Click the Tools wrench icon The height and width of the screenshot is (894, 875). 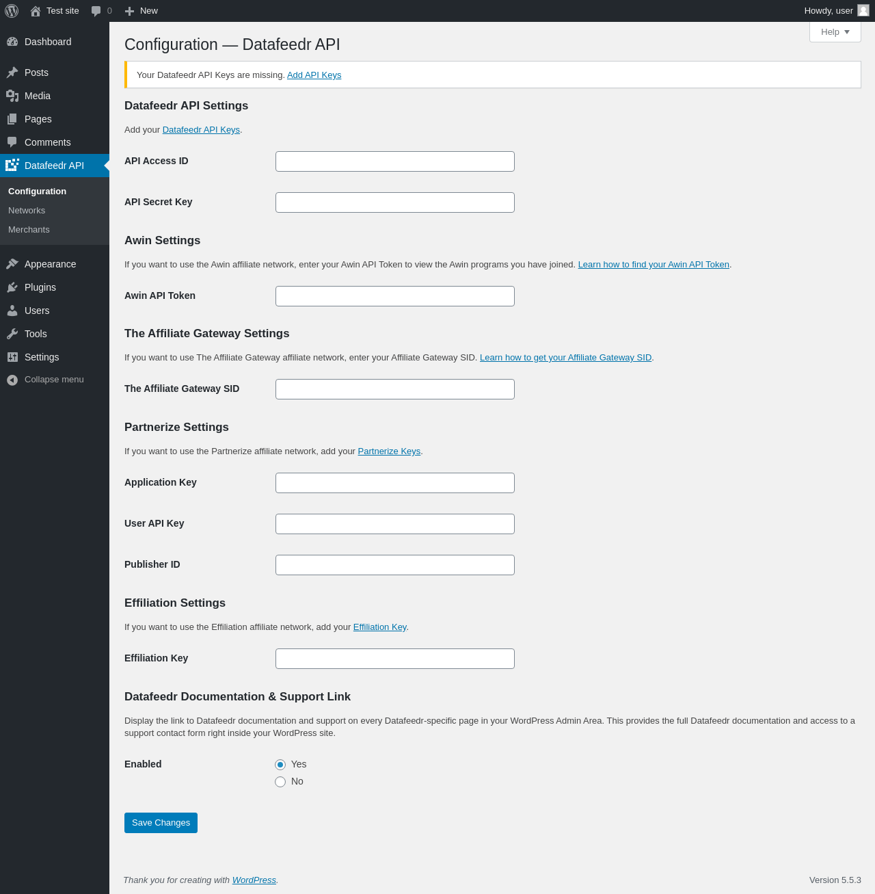click(x=12, y=334)
